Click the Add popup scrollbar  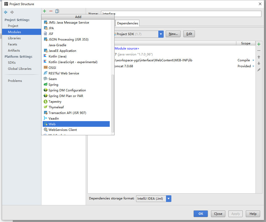point(113,103)
